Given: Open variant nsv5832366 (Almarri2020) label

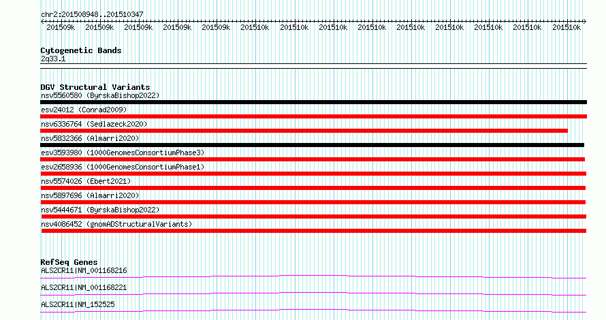Looking at the screenshot, I should click(x=90, y=138).
